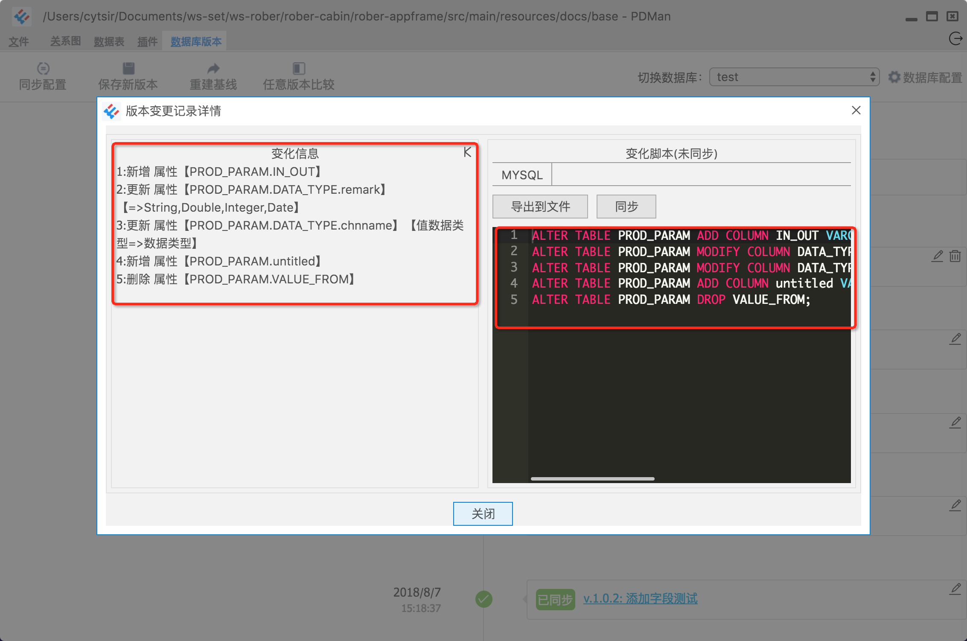Screen dimensions: 967x641
Task: Open the v.1.0.2: 添加字段测试 link
Action: coord(640,598)
